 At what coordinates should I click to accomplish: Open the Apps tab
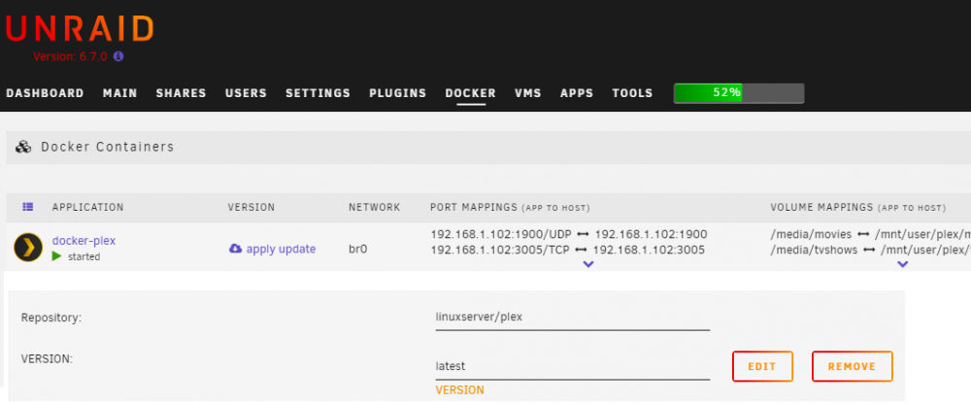tap(577, 93)
